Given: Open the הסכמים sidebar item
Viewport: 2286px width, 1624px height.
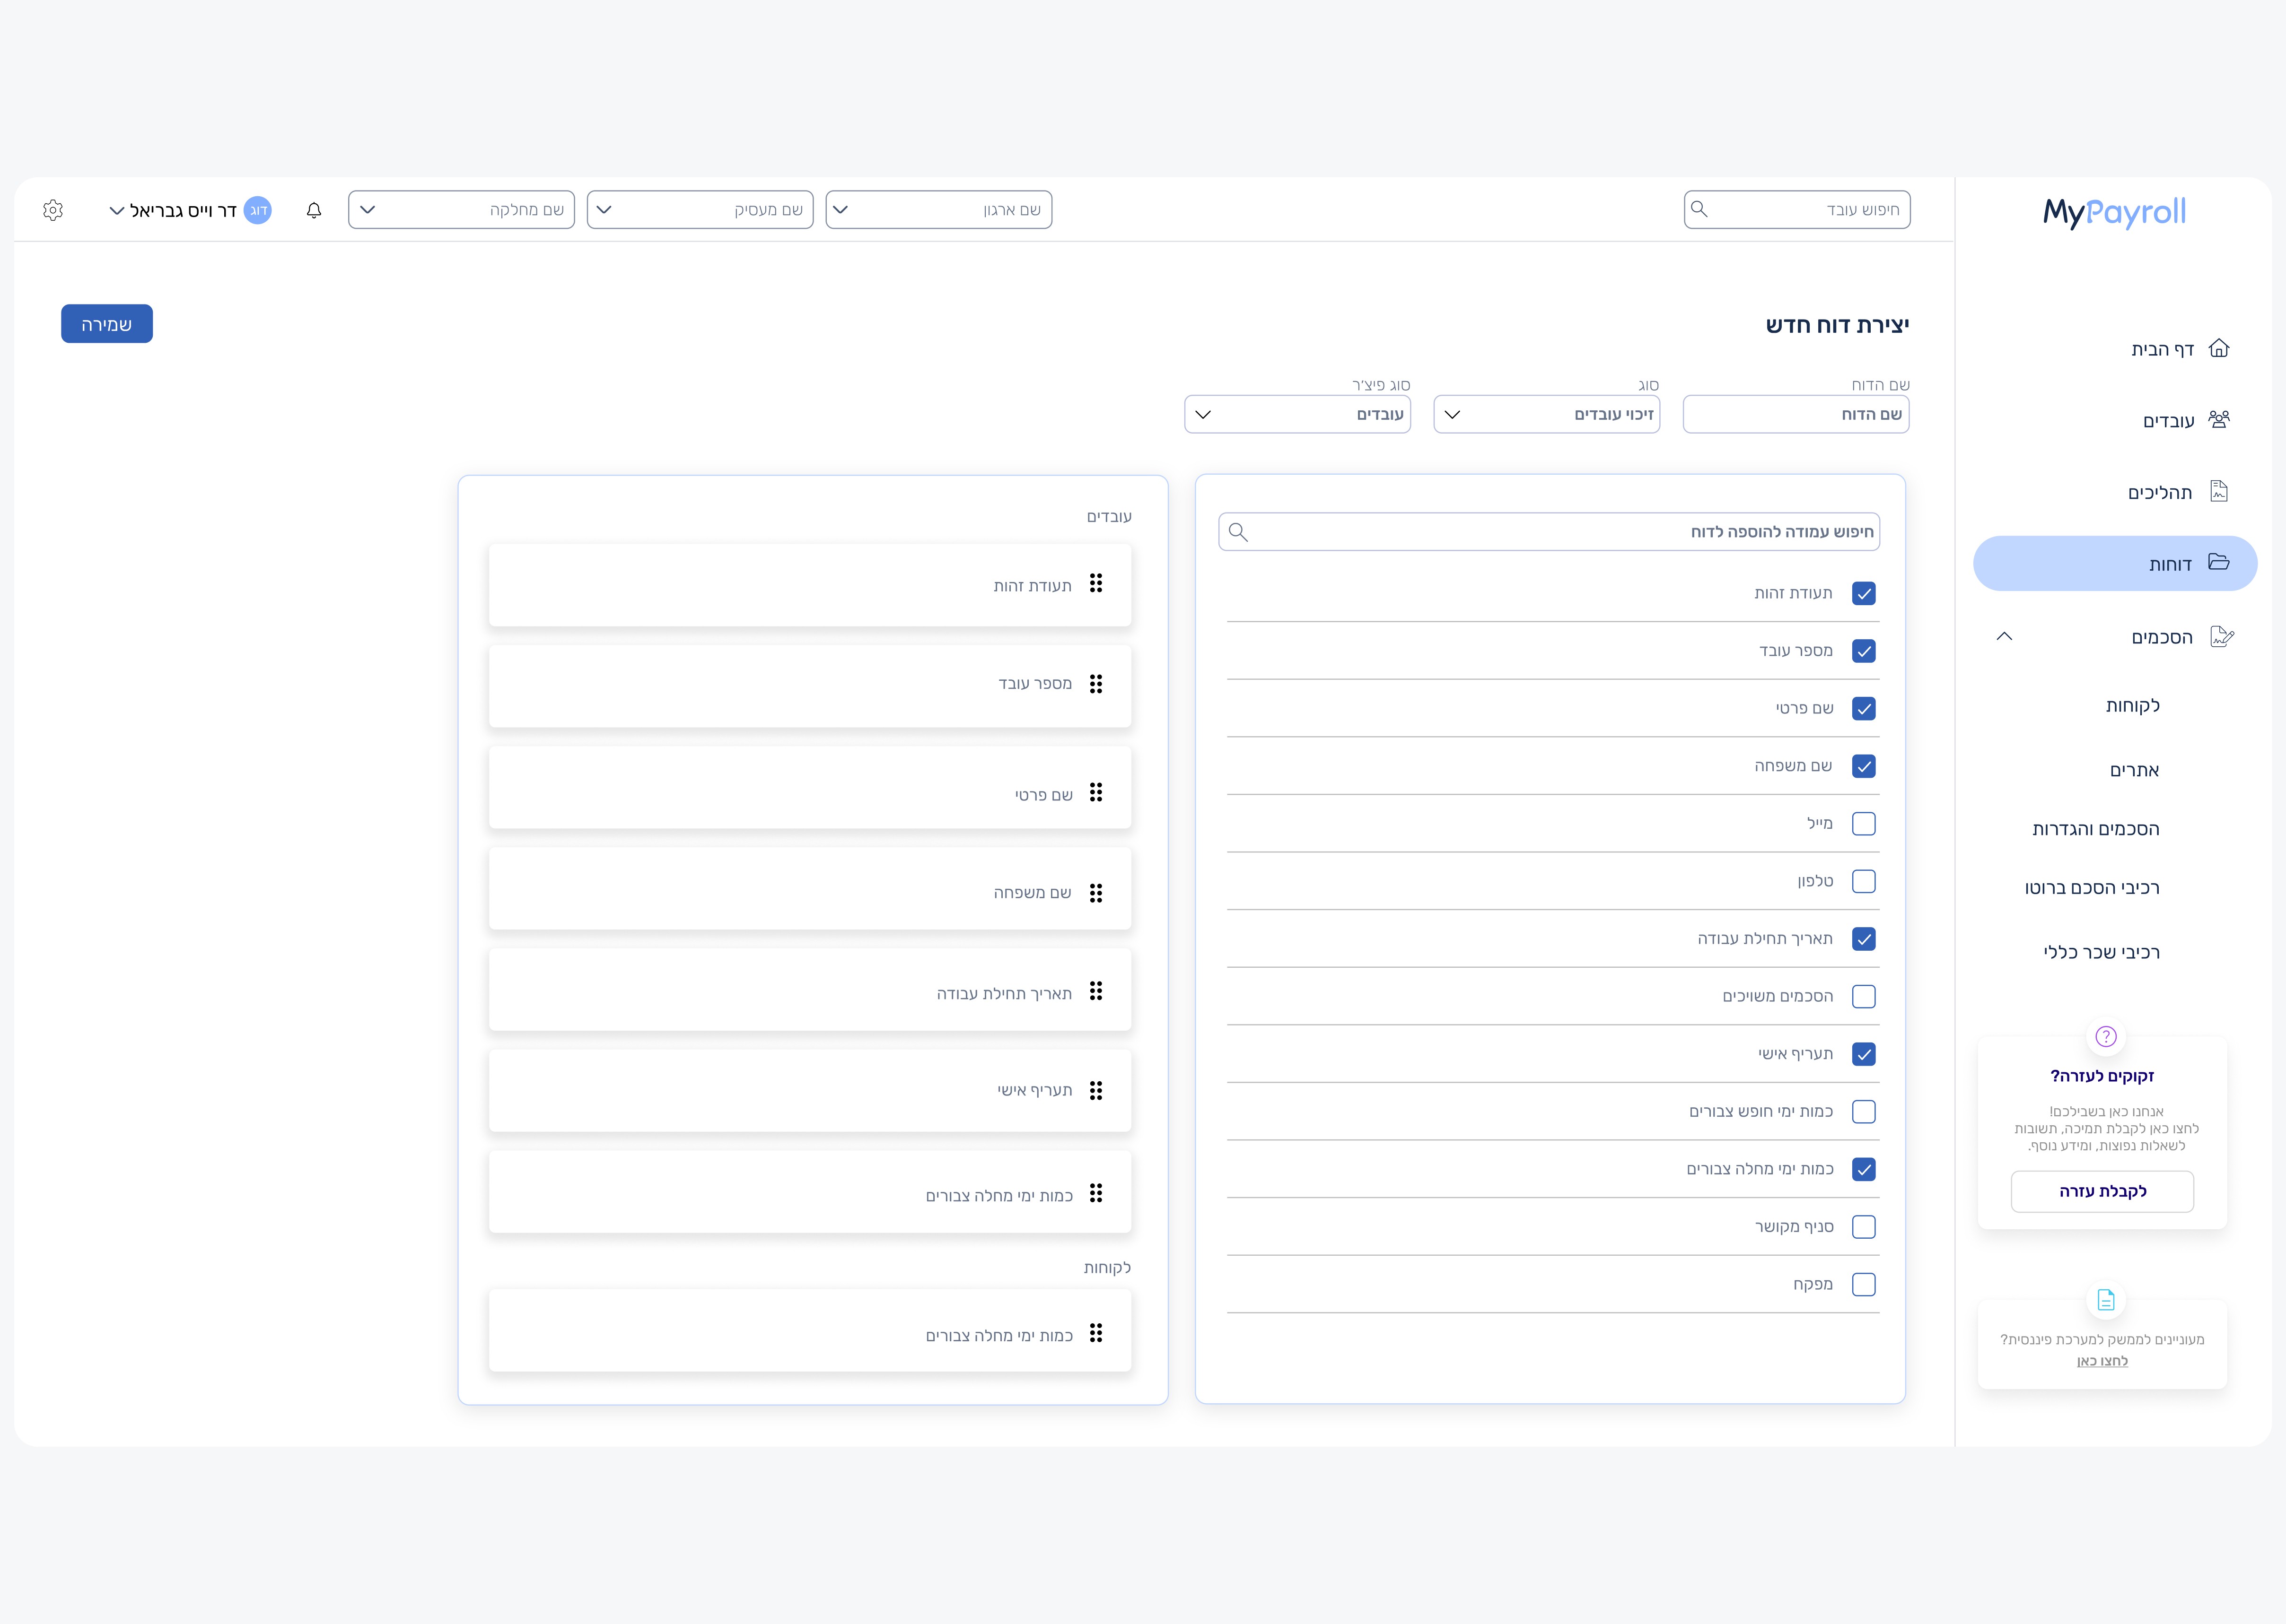Looking at the screenshot, I should pyautogui.click(x=2161, y=638).
